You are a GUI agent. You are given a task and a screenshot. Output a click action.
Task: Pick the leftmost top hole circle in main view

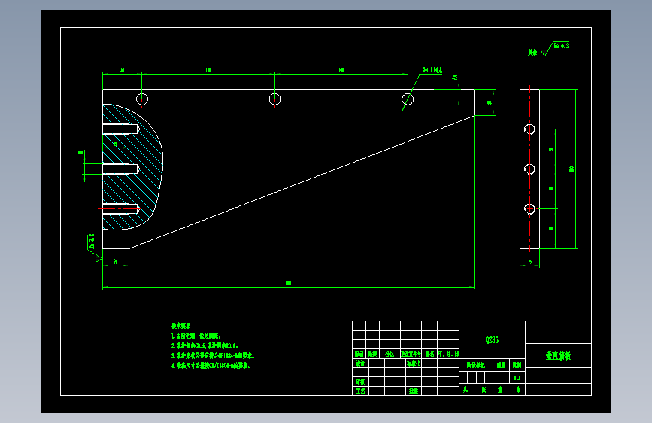tap(142, 99)
